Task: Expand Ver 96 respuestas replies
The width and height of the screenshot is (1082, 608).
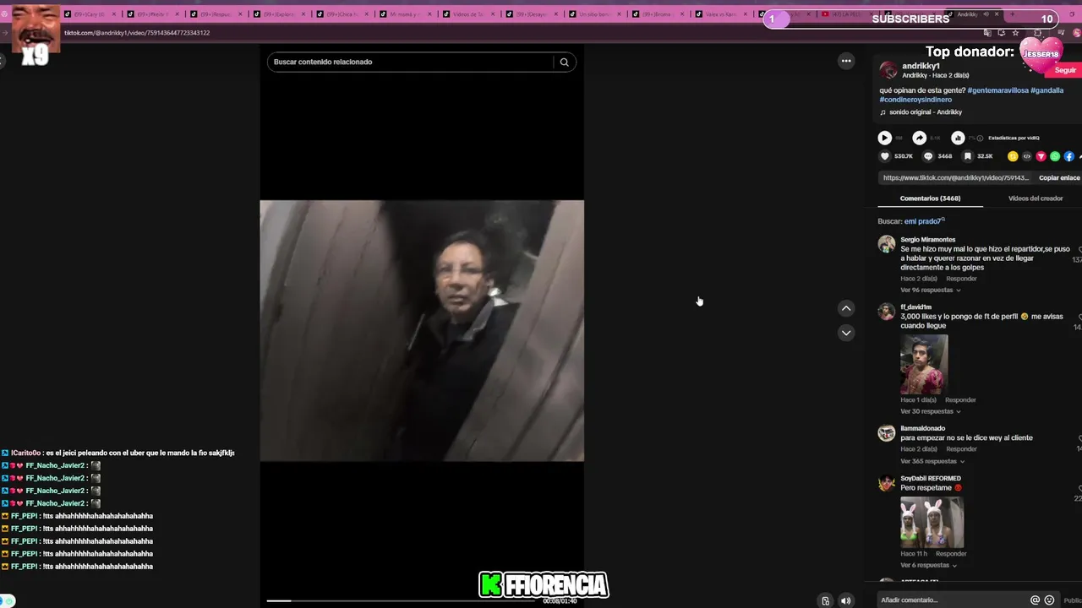Action: [930, 290]
